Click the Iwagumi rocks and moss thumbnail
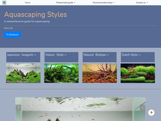This screenshot has height=121, width=161. pos(23,73)
